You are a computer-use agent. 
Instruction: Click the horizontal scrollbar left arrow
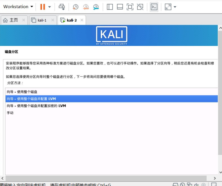click(3, 178)
